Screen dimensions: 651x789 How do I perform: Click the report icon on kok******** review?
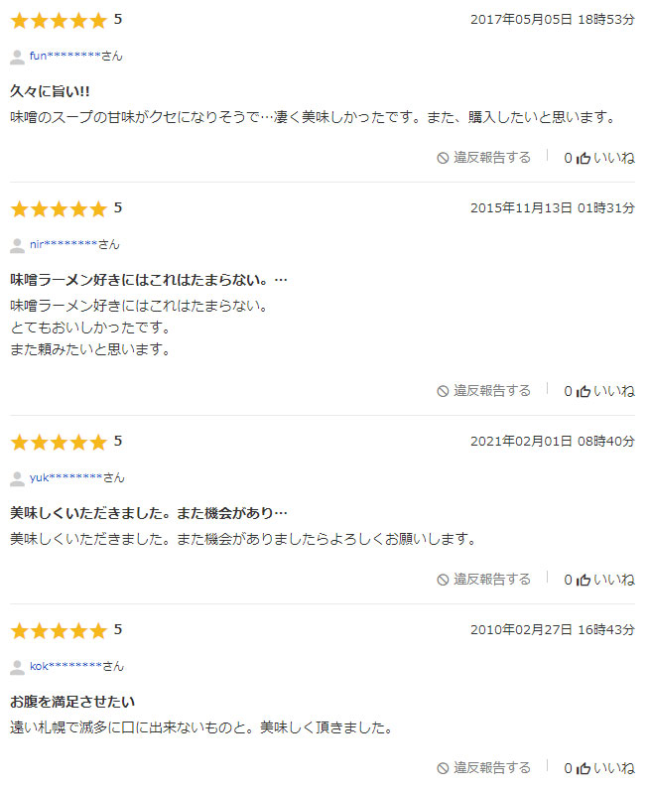444,768
